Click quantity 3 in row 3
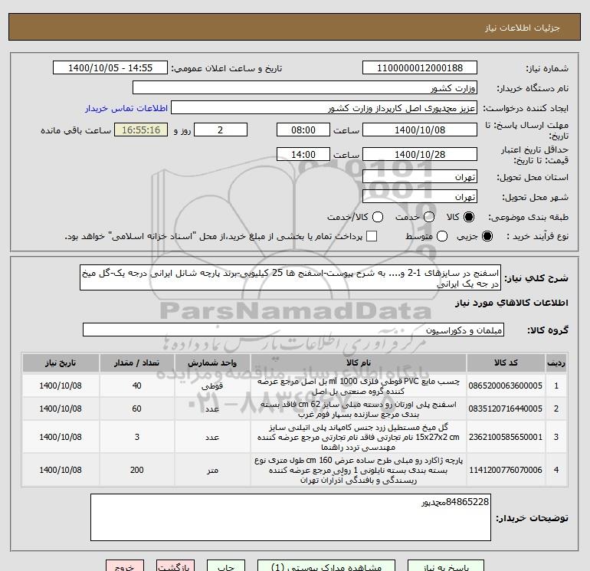 click(137, 437)
